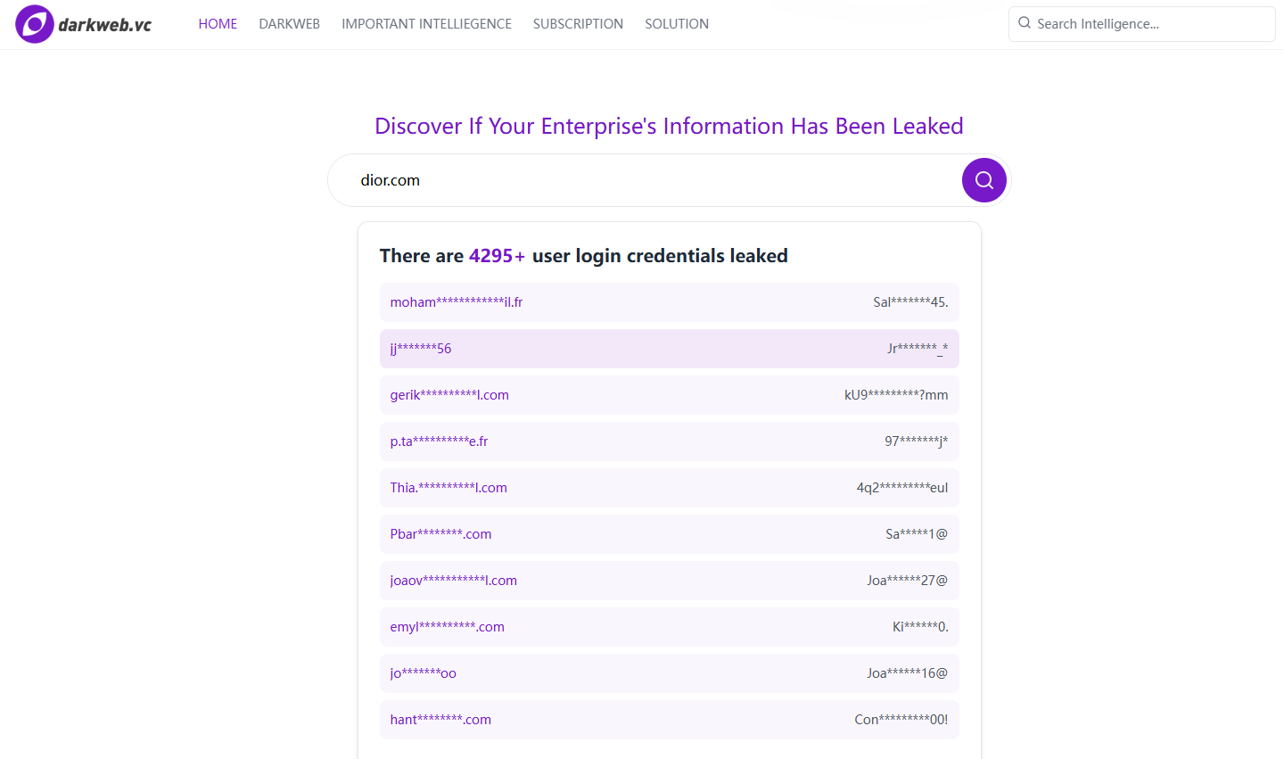This screenshot has height=759, width=1284.
Task: Click the darkweb.vc logo icon
Action: [35, 24]
